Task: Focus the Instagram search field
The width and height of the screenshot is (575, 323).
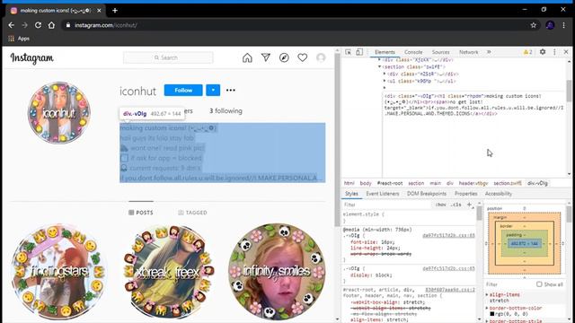Action: (x=168, y=57)
